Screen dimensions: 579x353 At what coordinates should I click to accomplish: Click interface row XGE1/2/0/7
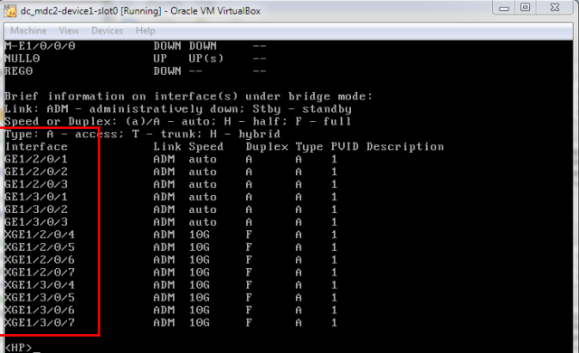coord(171,273)
